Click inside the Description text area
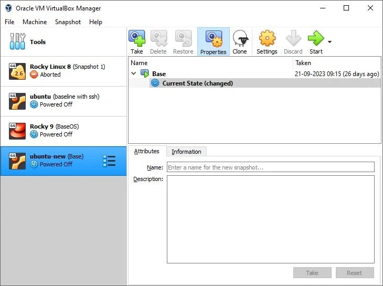The width and height of the screenshot is (383, 286). point(270,219)
